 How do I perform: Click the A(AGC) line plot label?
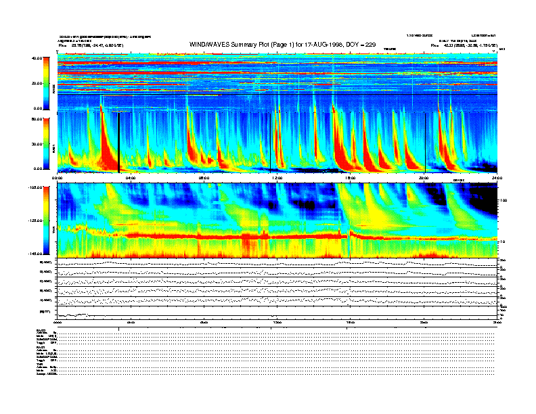click(x=46, y=300)
